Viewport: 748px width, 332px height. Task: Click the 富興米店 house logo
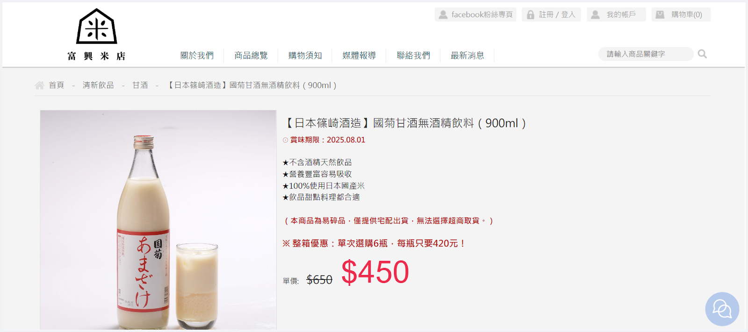click(97, 35)
